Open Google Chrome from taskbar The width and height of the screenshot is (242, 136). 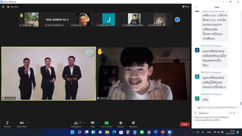coord(149,132)
